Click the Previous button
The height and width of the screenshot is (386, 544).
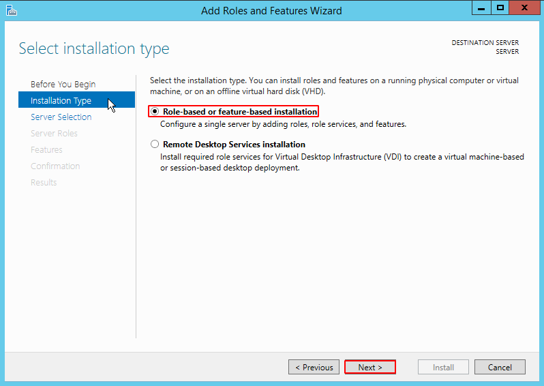pos(314,367)
